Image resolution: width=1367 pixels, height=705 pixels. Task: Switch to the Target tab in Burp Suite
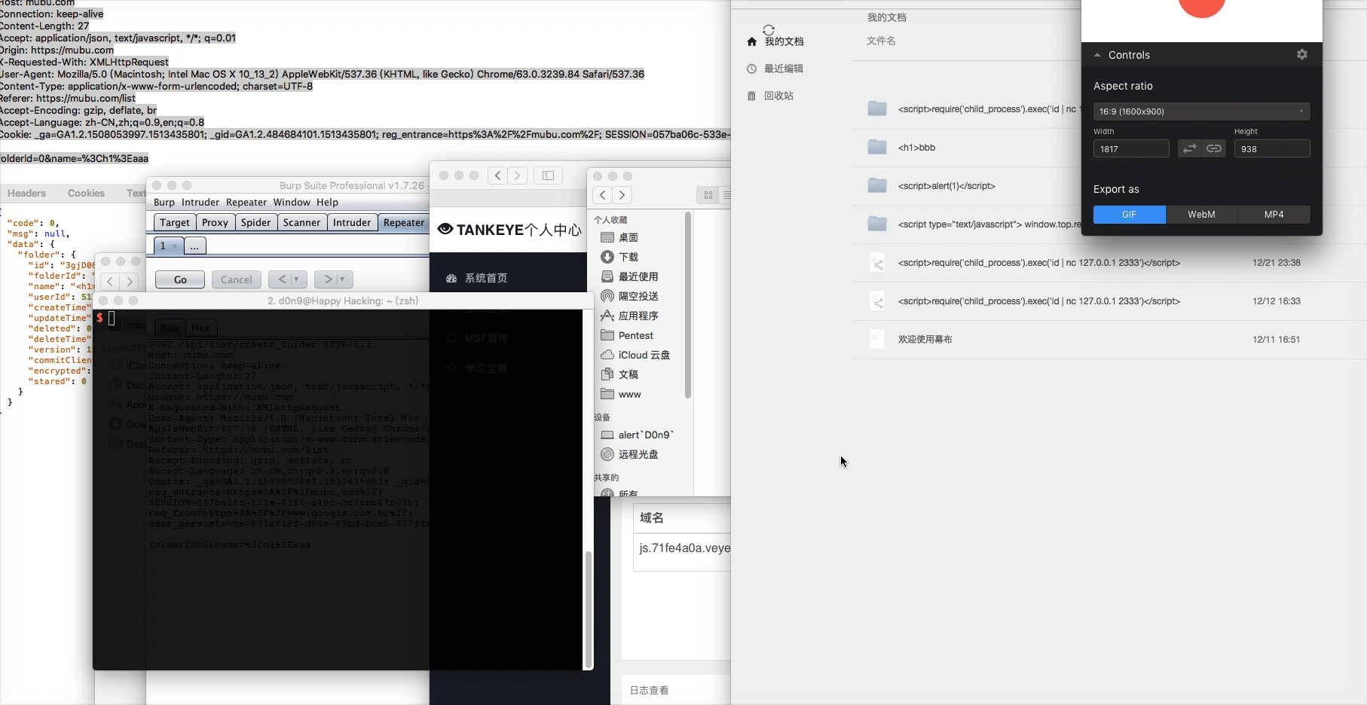pyautogui.click(x=175, y=222)
